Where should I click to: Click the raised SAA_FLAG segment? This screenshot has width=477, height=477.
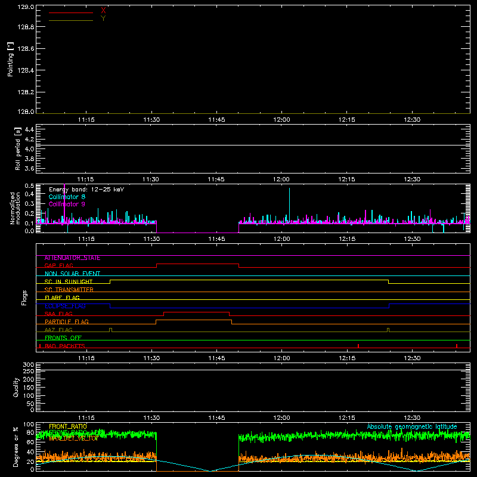point(197,312)
